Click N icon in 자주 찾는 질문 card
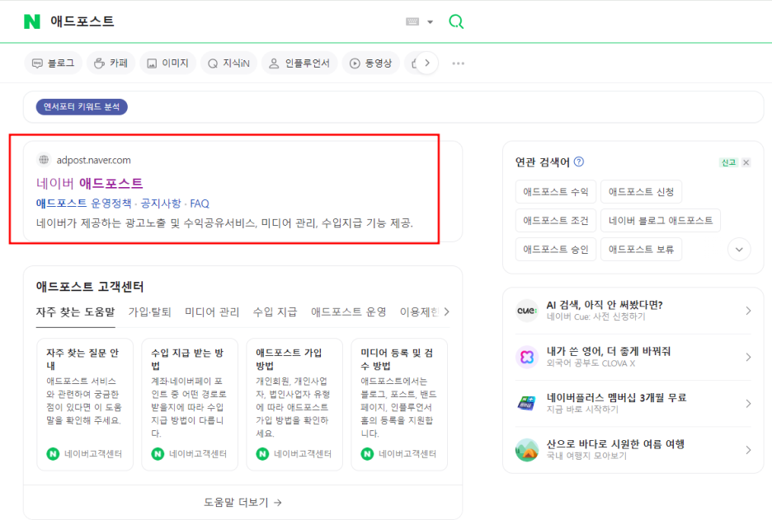 point(53,453)
